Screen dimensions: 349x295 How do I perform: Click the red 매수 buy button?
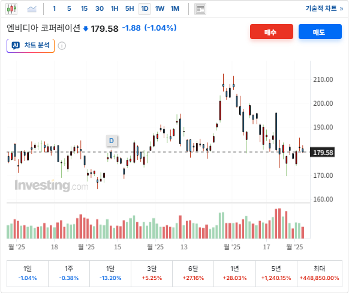coord(272,32)
